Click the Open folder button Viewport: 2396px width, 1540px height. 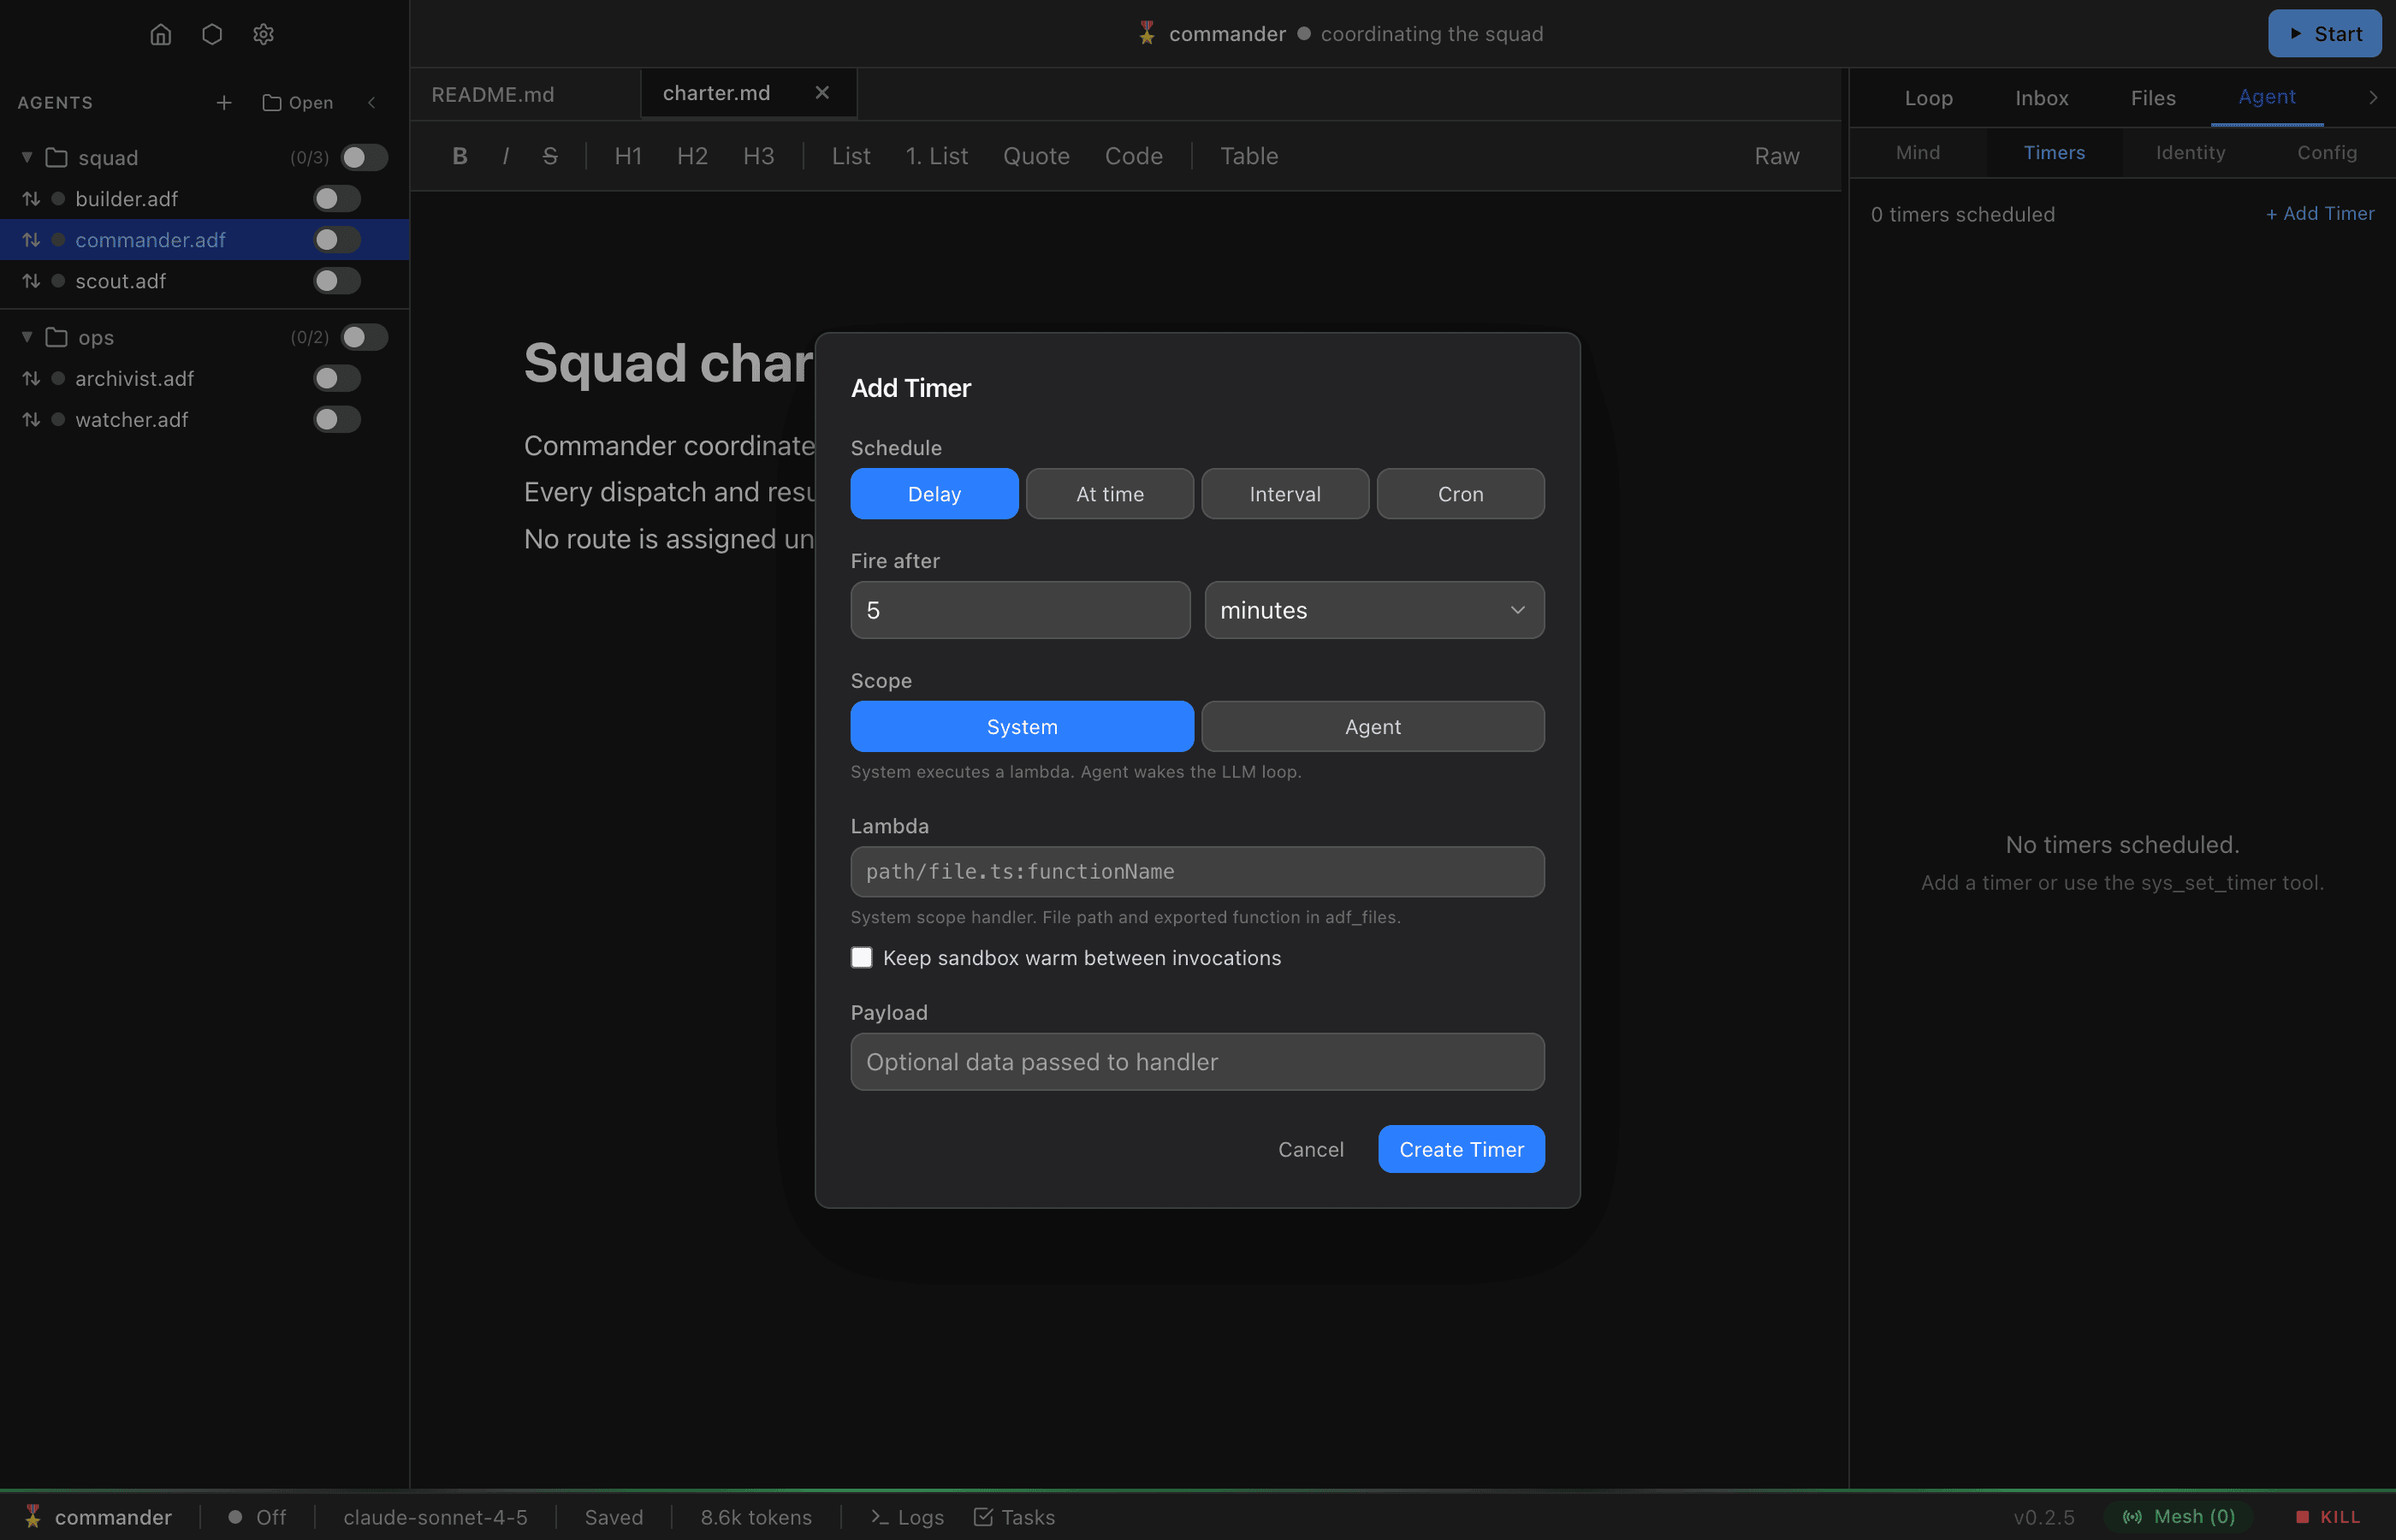pyautogui.click(x=297, y=103)
